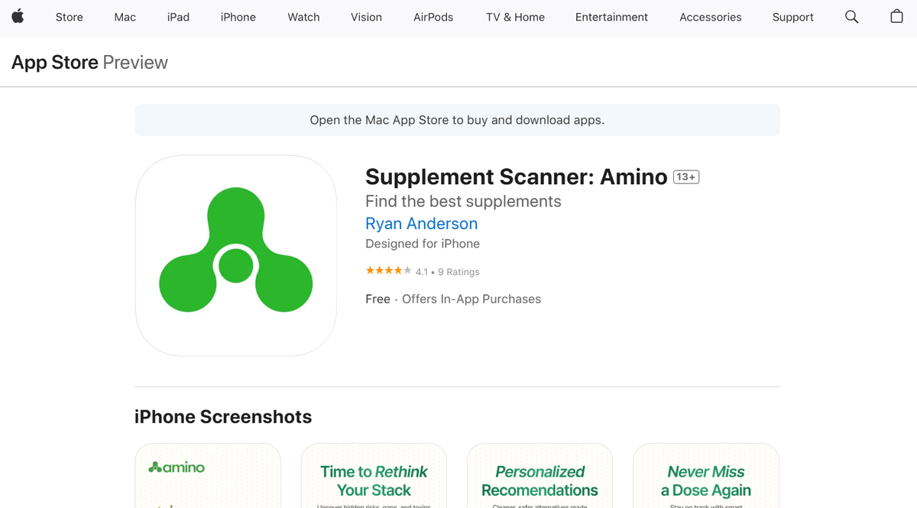Open the Entertainment menu item
This screenshot has width=917, height=508.
click(x=611, y=17)
